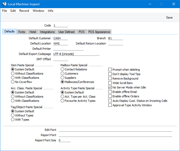Close the Local Machine Inspect window
Screen dimensions: 180x151
[x=173, y=4]
